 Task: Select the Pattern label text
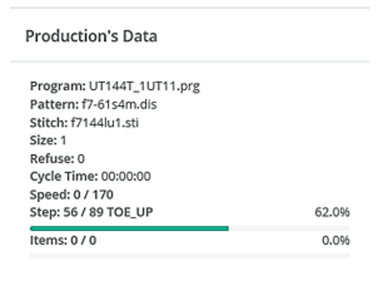(x=54, y=104)
